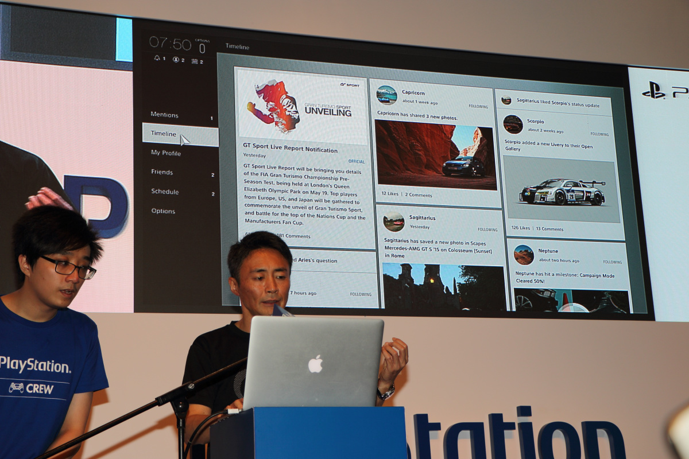Open Capricorn's red canyon car photo
This screenshot has height=459, width=689.
(x=435, y=154)
